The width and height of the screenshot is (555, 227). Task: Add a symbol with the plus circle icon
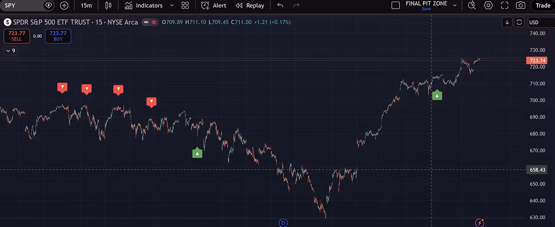click(64, 5)
